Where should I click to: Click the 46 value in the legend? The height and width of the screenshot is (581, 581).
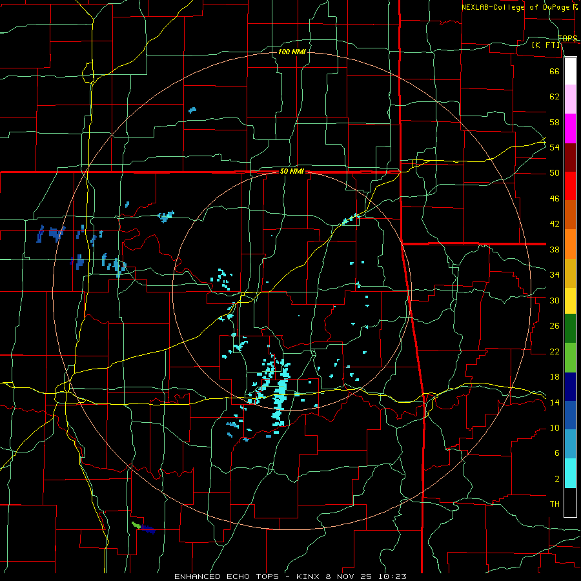tap(555, 199)
